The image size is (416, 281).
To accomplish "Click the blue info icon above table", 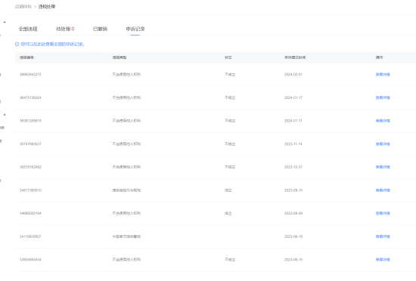I will tap(17, 45).
